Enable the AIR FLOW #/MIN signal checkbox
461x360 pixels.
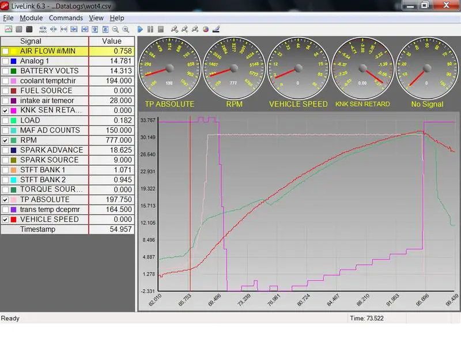(x=5, y=51)
